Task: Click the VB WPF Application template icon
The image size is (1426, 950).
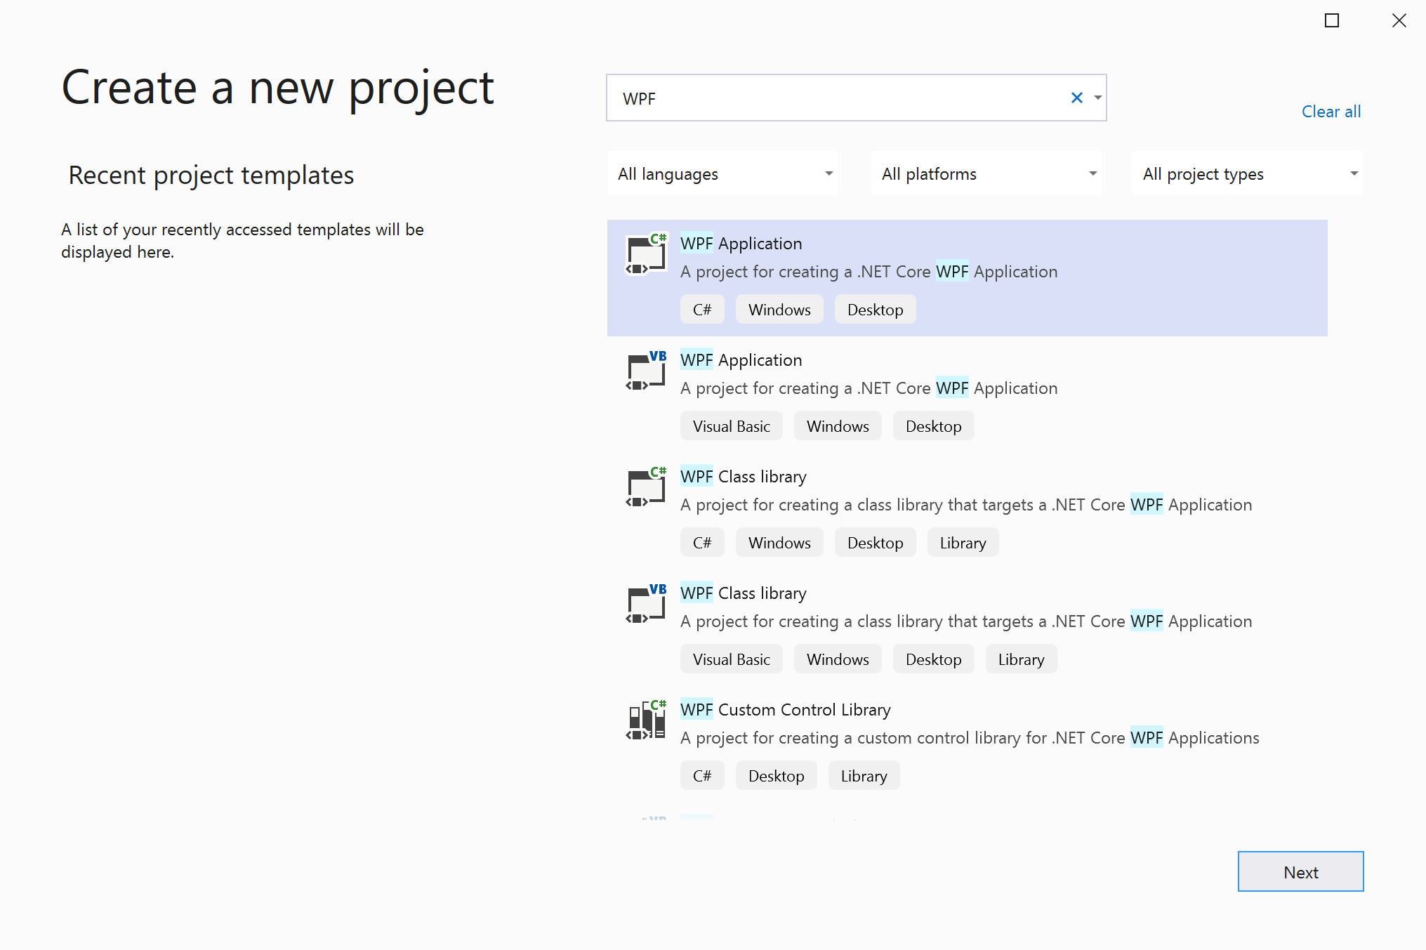Action: click(645, 371)
